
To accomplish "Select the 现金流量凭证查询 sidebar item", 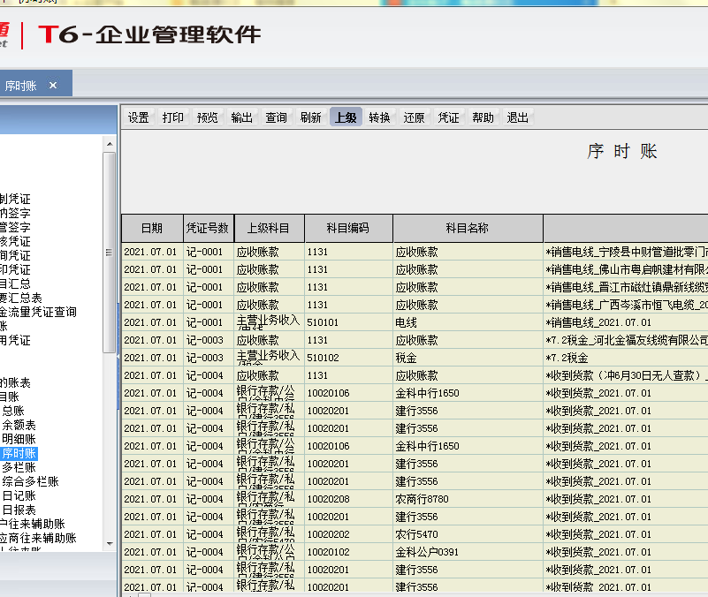I will [x=38, y=312].
